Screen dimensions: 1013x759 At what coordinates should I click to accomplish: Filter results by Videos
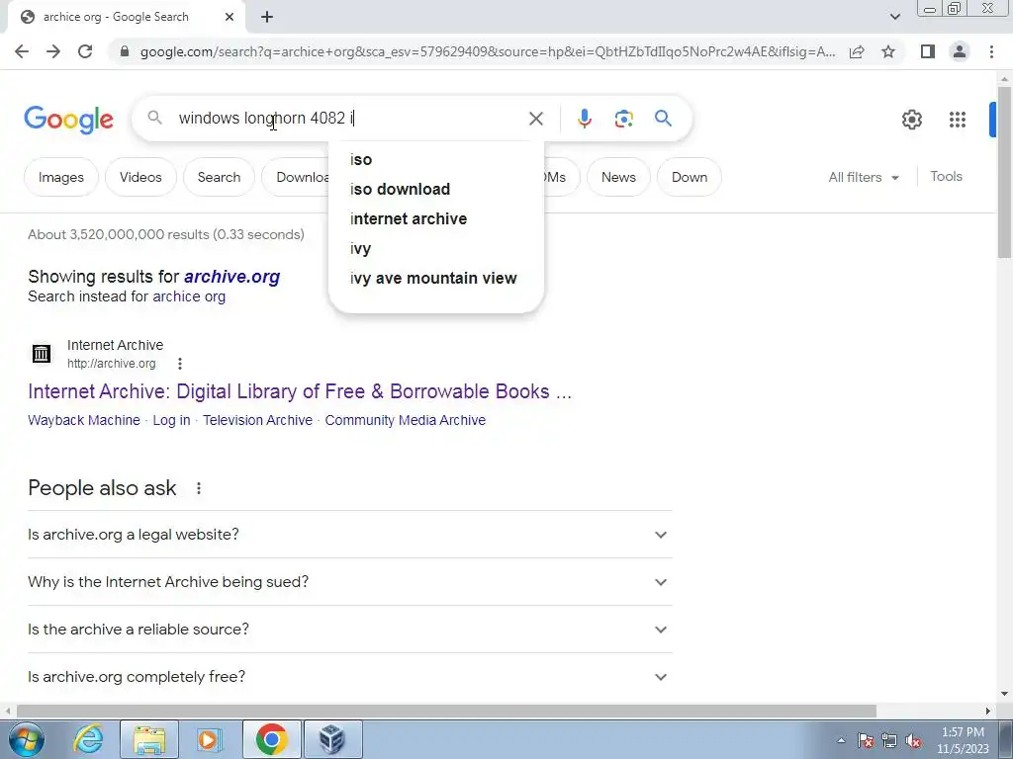[x=140, y=177]
